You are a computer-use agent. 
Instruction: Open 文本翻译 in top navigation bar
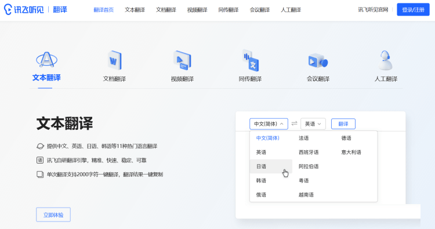click(135, 10)
